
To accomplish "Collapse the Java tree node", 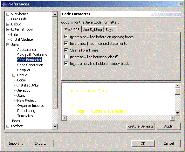I will click(x=8, y=45).
